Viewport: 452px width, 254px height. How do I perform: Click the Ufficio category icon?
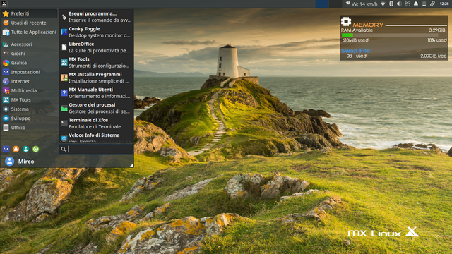tap(6, 128)
